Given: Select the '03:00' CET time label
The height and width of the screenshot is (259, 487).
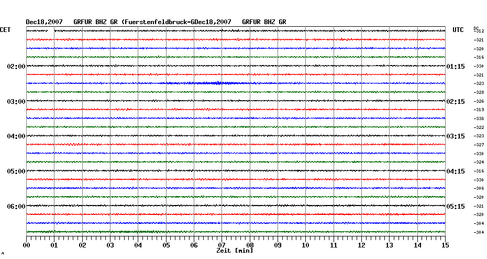Looking at the screenshot, I should [x=16, y=102].
